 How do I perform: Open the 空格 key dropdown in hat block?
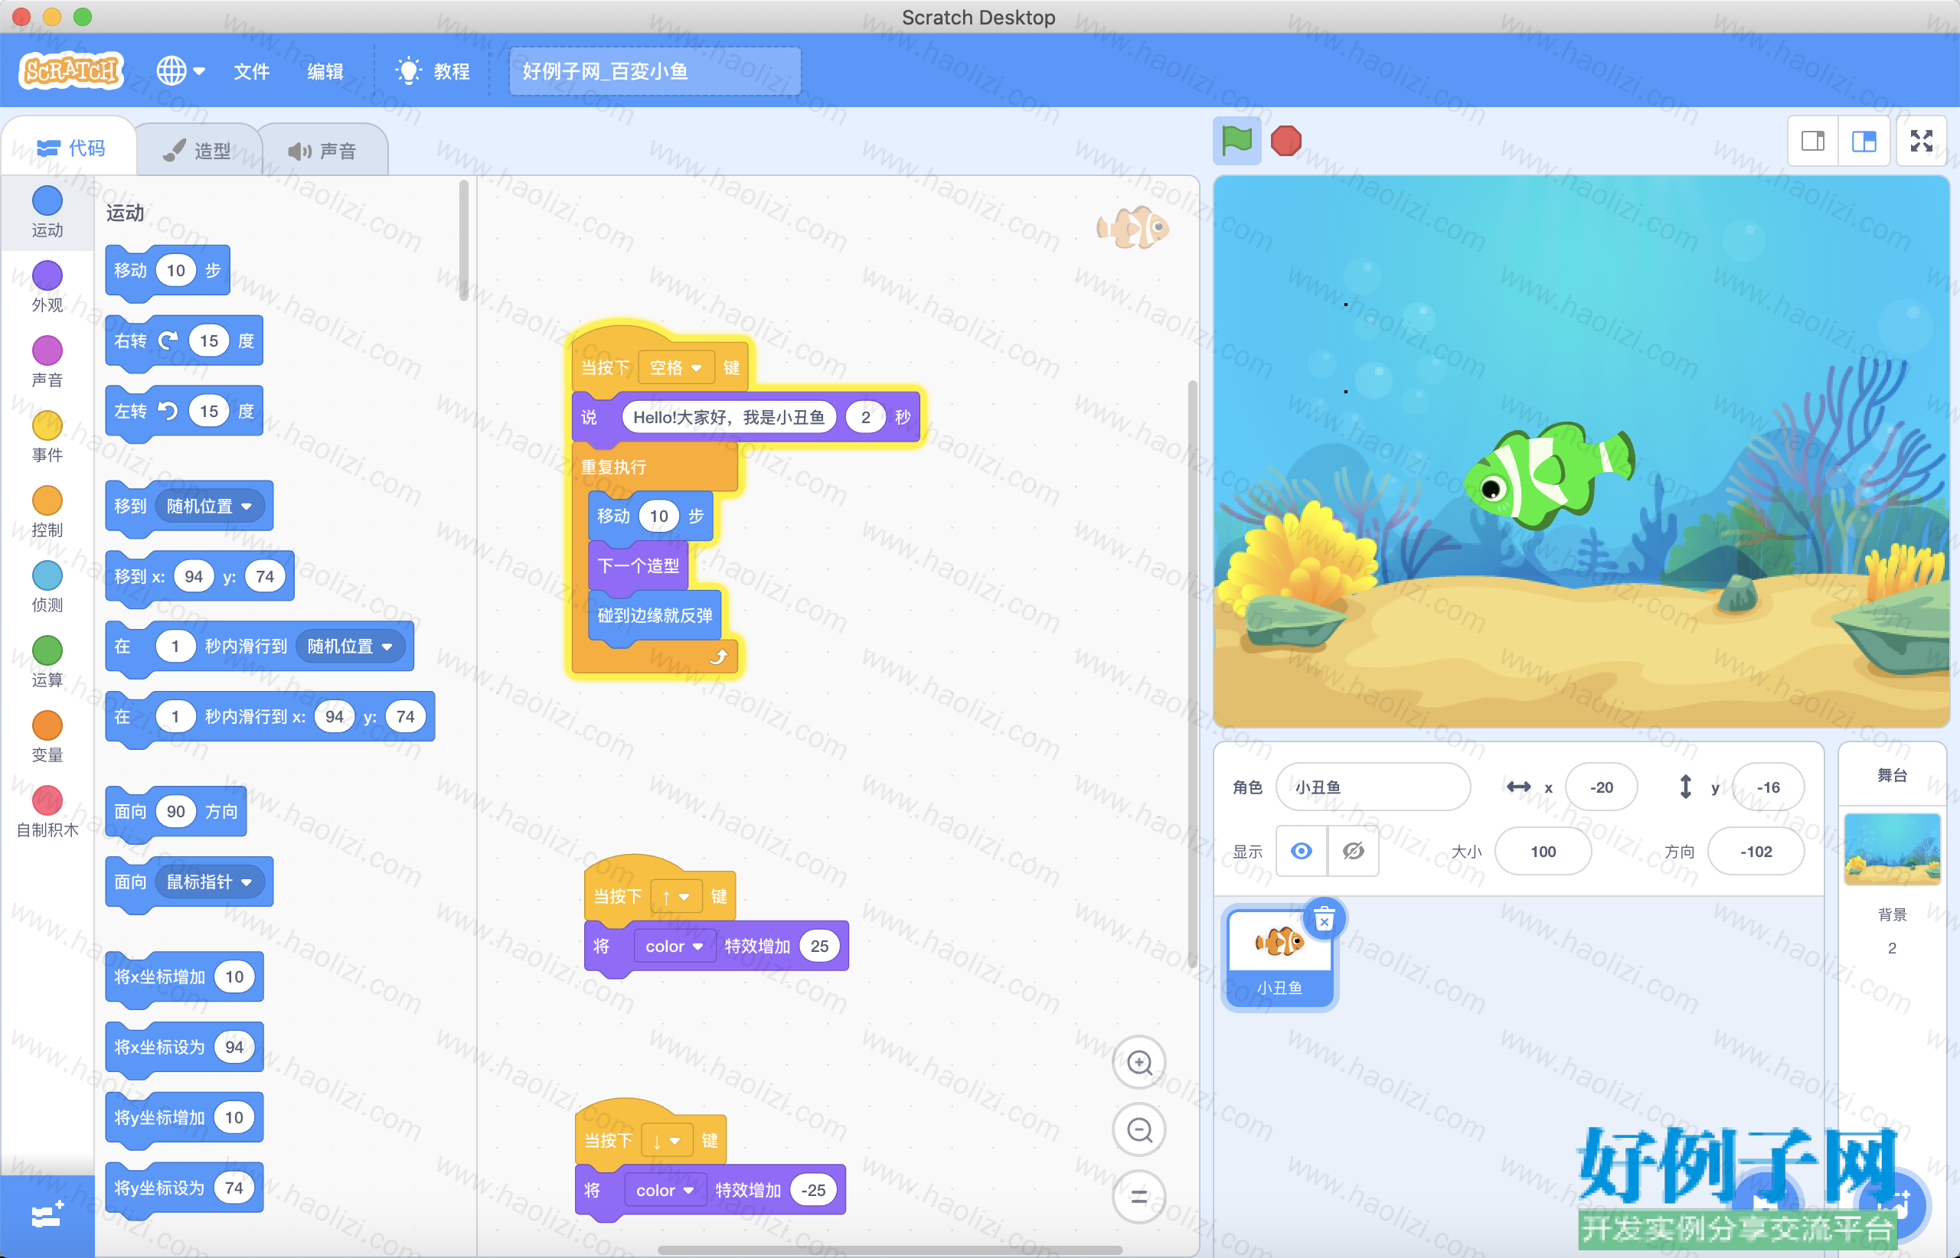click(676, 367)
